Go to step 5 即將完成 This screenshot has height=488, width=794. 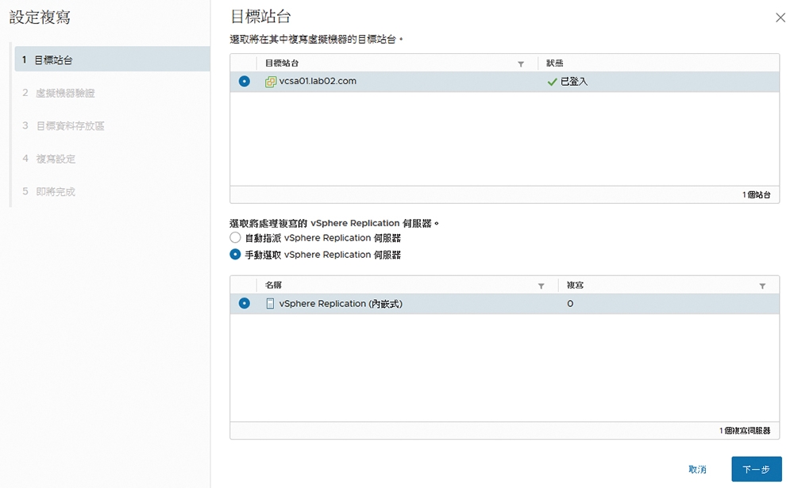point(48,191)
